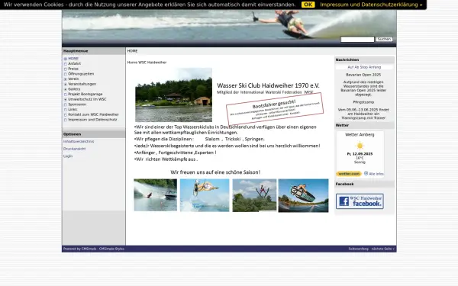Screen dimensions: 458x286
Task: Click the Fr, 12.09.2025 weather date
Action: [x=360, y=154]
